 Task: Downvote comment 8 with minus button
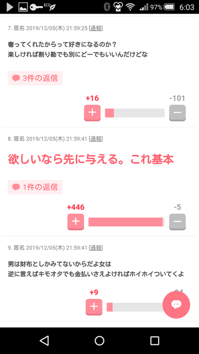[177, 222]
